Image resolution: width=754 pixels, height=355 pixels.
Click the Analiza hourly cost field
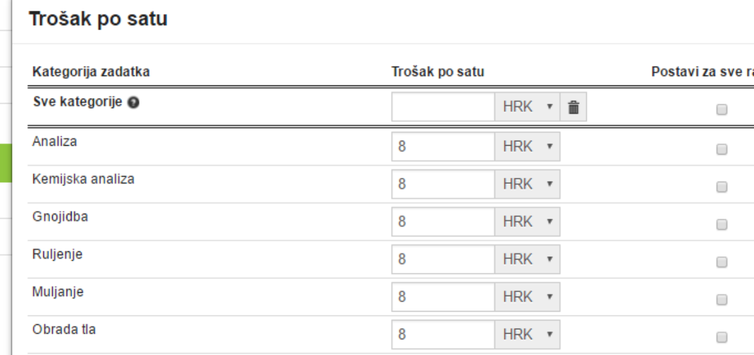(443, 146)
